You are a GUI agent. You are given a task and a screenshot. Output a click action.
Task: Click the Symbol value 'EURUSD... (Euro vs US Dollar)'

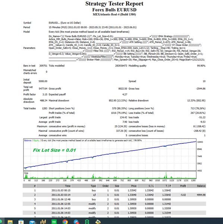(x=65, y=23)
